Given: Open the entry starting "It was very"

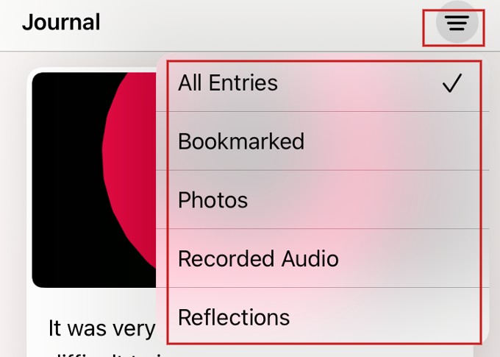Looking at the screenshot, I should tap(101, 328).
